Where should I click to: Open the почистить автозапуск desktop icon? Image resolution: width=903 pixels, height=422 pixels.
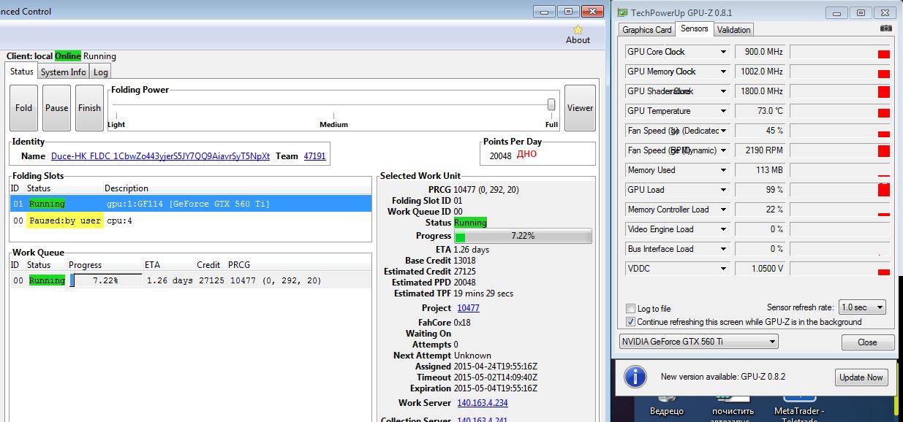733,407
